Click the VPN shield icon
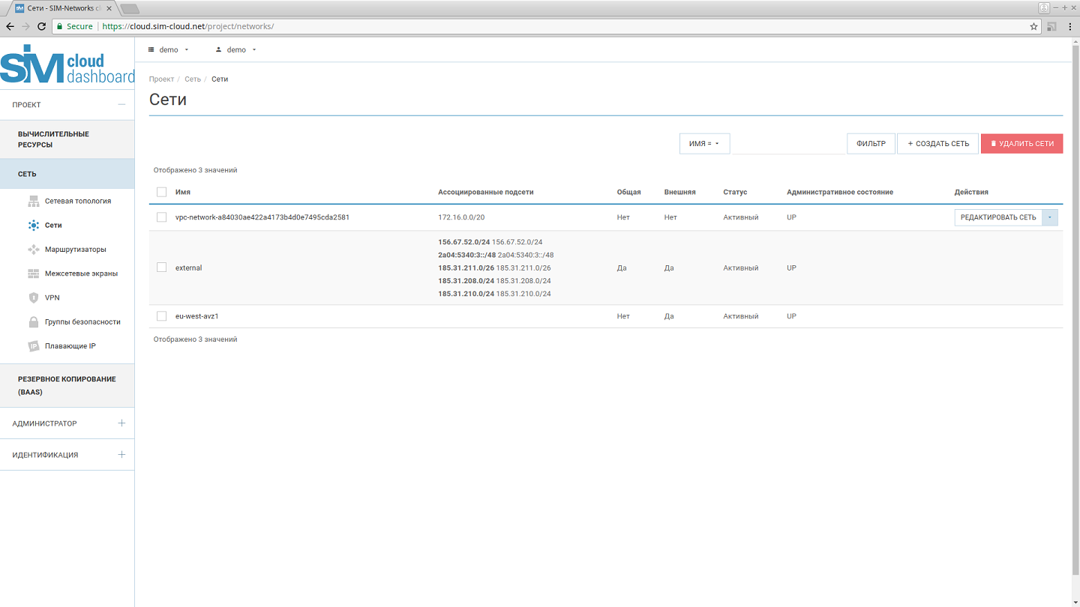The height and width of the screenshot is (607, 1080). point(33,298)
